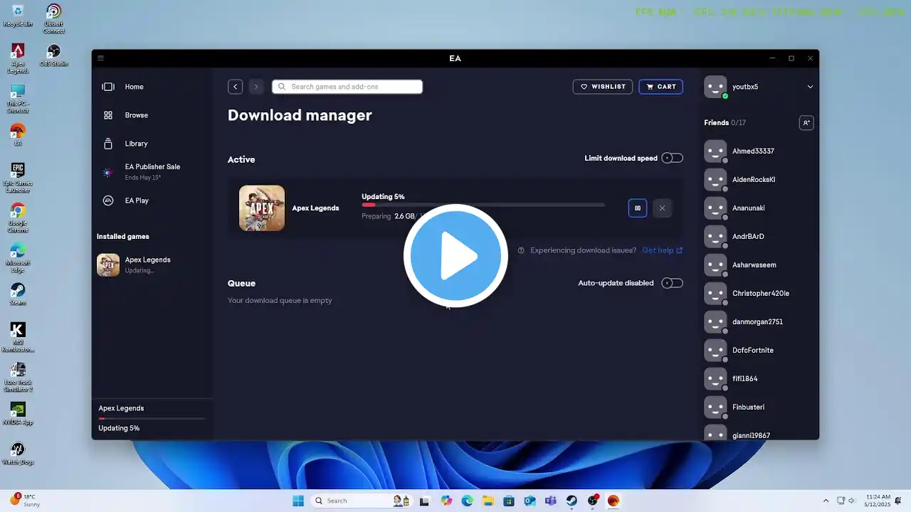Open the Home page in sidebar
The image size is (911, 512).
tap(134, 87)
